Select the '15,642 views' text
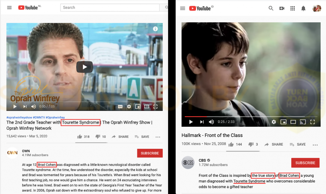Viewport: 326px width, 194px height. (x=16, y=136)
